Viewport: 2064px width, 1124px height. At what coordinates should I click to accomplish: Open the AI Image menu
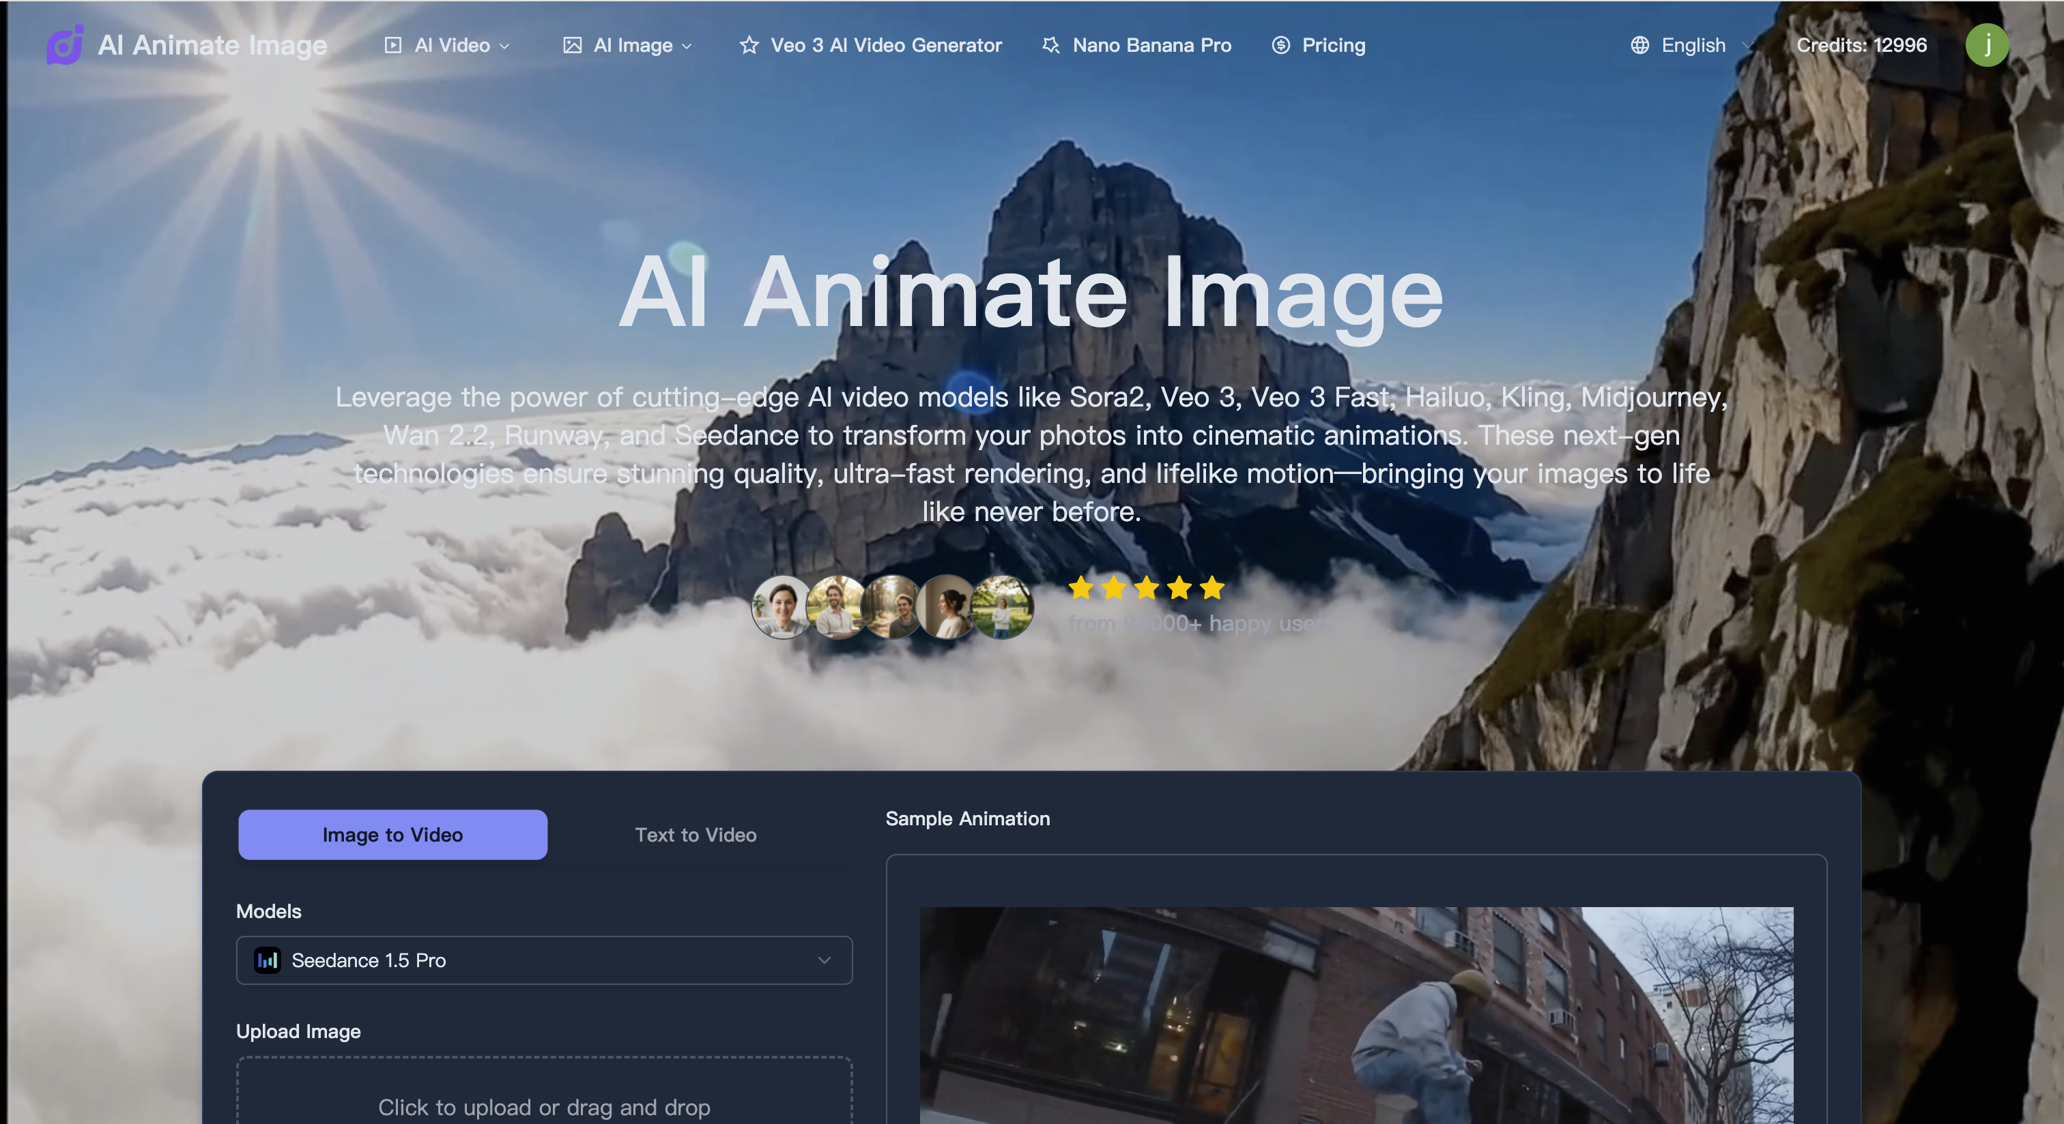[627, 46]
